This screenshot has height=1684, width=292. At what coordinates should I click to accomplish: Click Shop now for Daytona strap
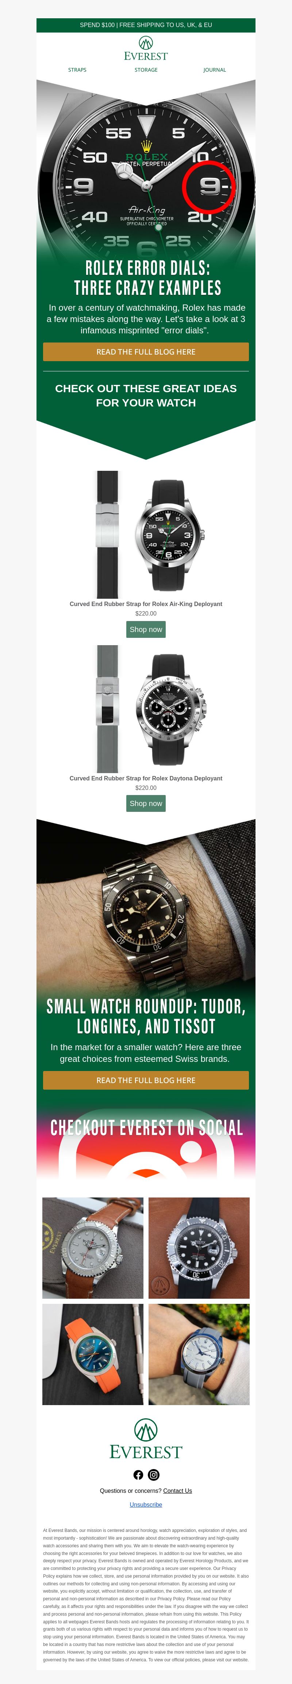tap(146, 803)
